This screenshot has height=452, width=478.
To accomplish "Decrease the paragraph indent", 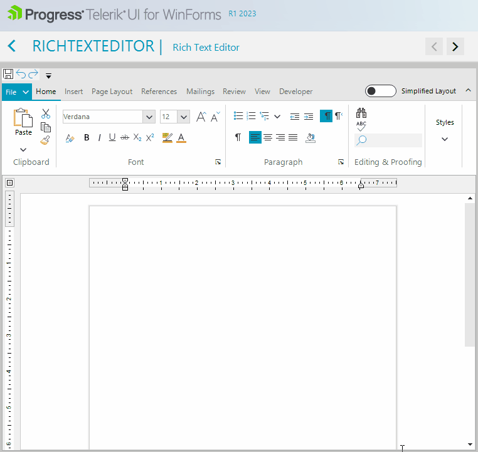I will (x=294, y=117).
